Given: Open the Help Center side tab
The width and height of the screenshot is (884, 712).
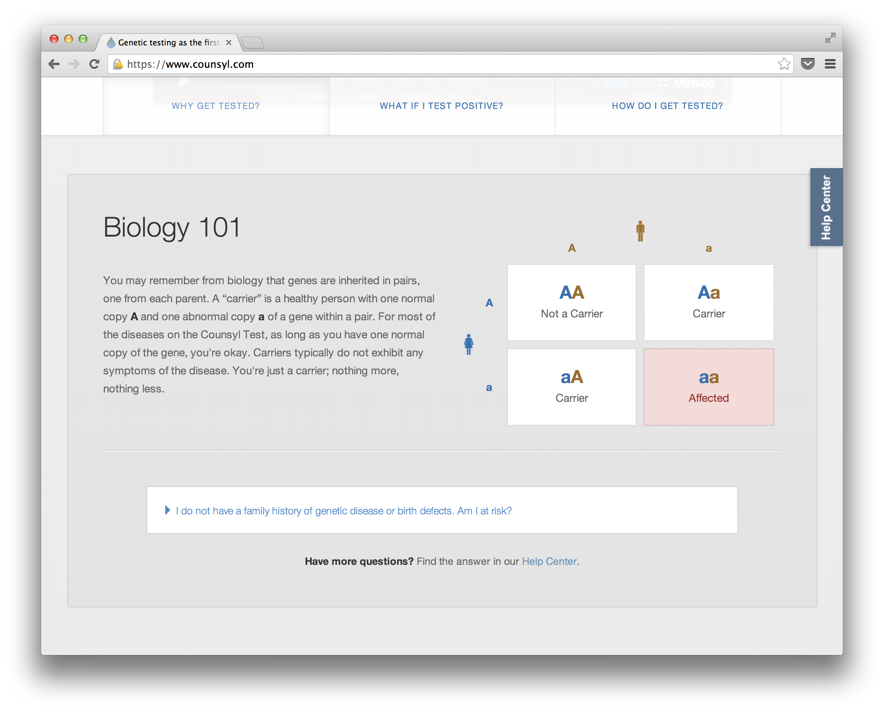Looking at the screenshot, I should [826, 207].
